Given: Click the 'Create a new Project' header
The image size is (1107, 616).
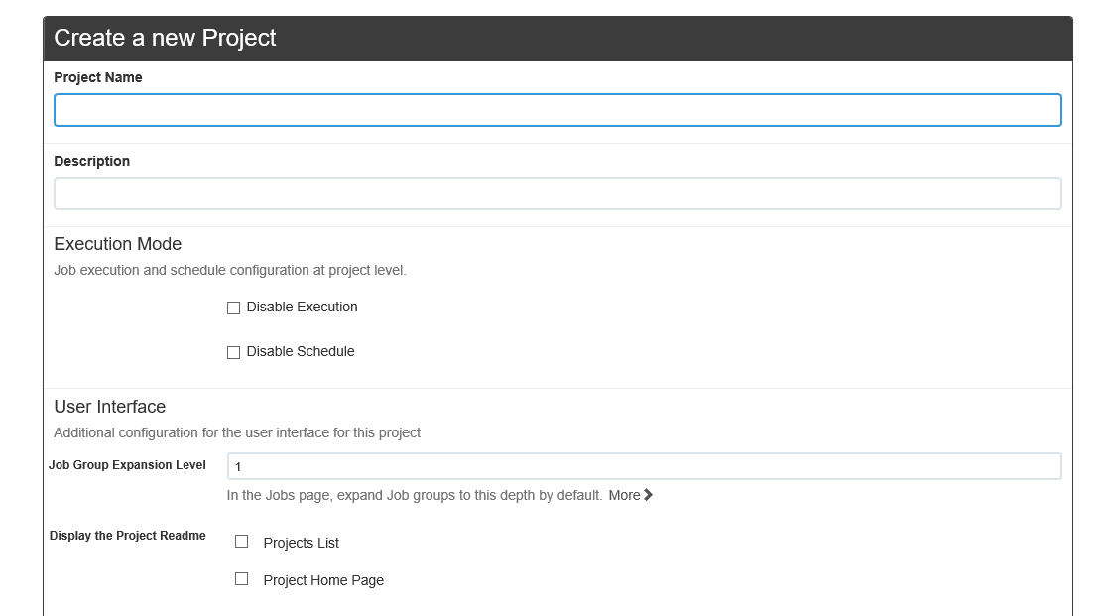Looking at the screenshot, I should [165, 38].
